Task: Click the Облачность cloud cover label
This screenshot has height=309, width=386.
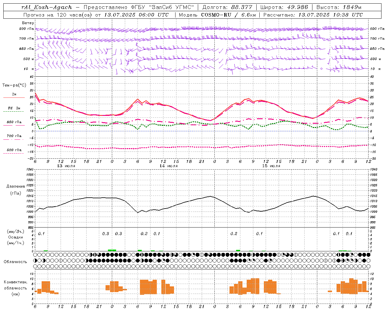Action: click(15, 262)
